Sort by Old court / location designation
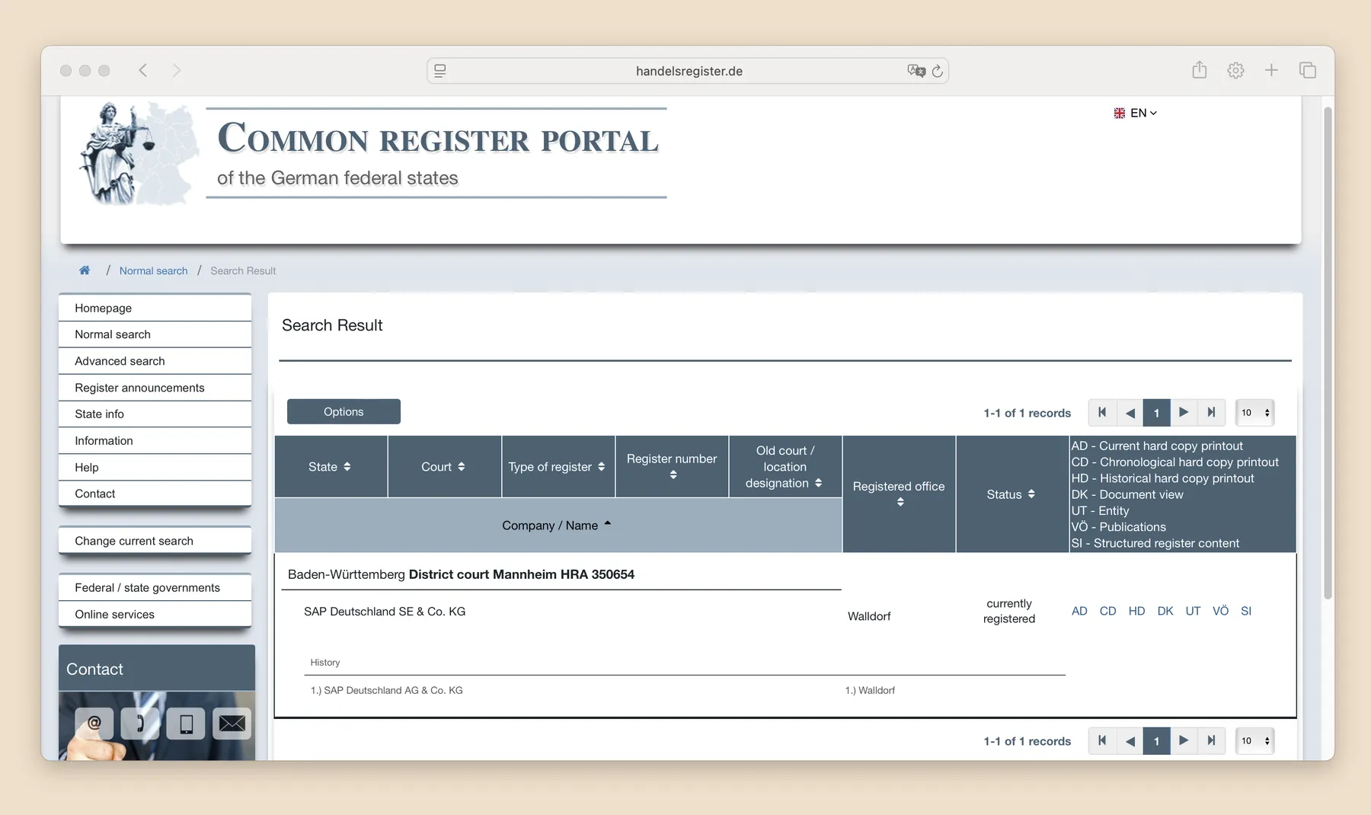Viewport: 1371px width, 815px height. (x=785, y=467)
